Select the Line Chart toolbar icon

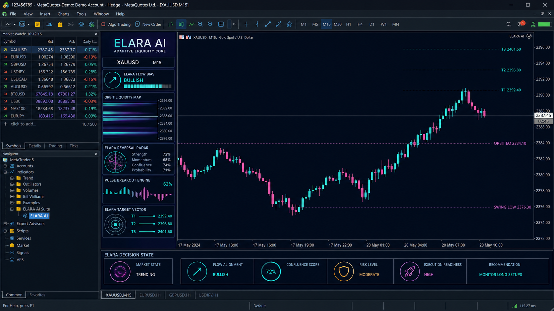click(192, 24)
